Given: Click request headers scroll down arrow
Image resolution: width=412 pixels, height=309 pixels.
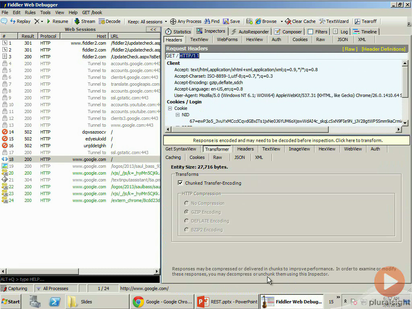Looking at the screenshot, I should (405, 123).
